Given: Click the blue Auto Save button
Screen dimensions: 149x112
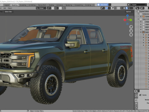Looking at the screenshot, I should click(x=103, y=5).
